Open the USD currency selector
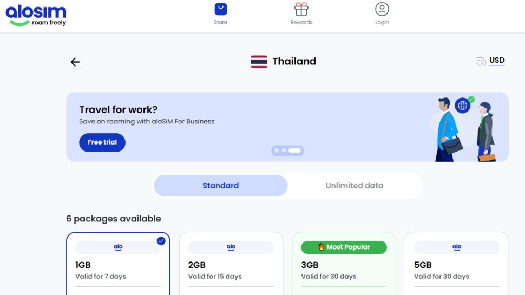 [497, 61]
